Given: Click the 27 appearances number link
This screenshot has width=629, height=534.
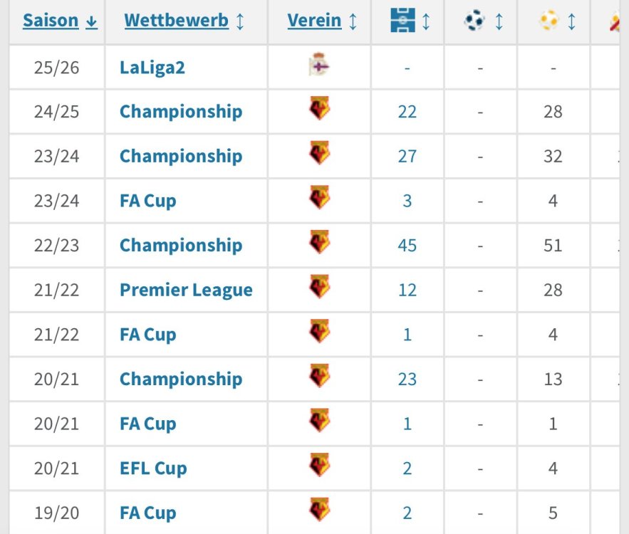Looking at the screenshot, I should (407, 157).
